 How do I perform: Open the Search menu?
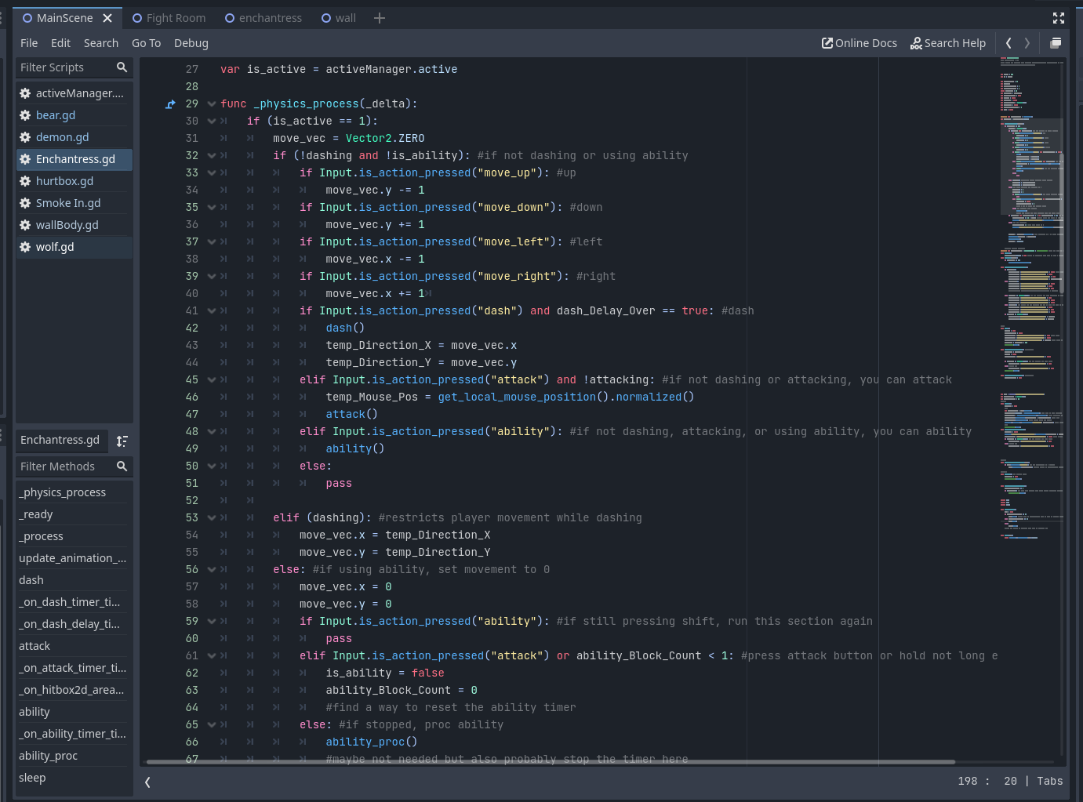coord(101,43)
